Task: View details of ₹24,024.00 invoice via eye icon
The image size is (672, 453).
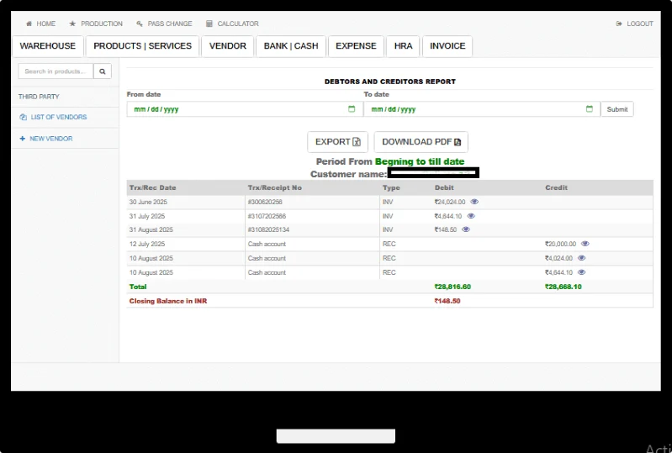Action: coord(474,202)
